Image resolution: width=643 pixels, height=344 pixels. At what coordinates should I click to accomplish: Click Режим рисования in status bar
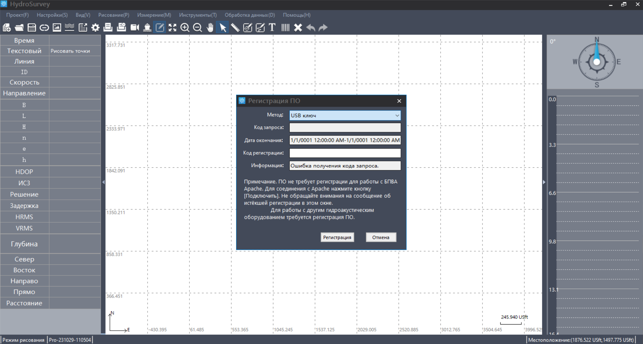click(23, 340)
